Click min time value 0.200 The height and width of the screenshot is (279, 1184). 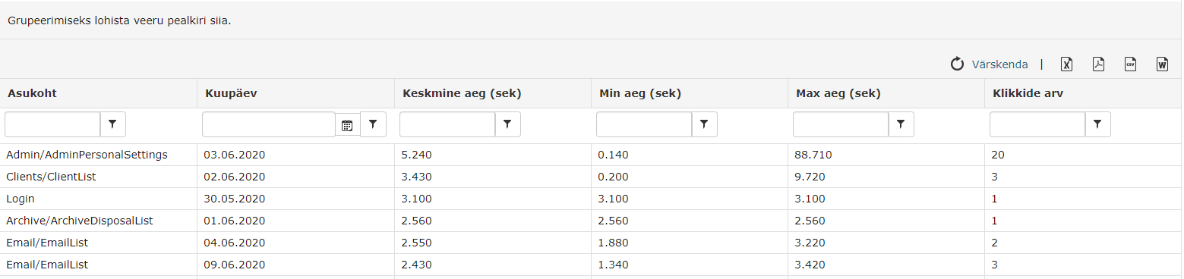pos(613,177)
